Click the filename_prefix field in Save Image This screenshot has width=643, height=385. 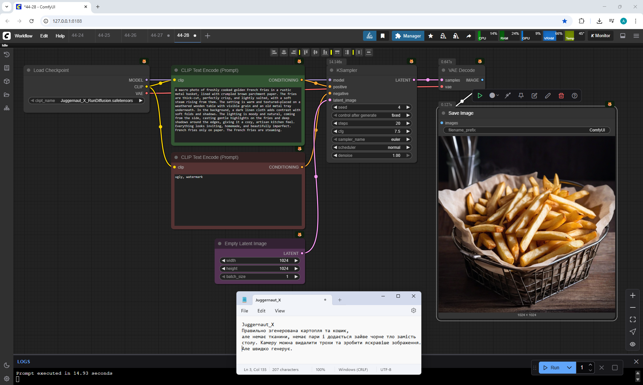point(526,130)
